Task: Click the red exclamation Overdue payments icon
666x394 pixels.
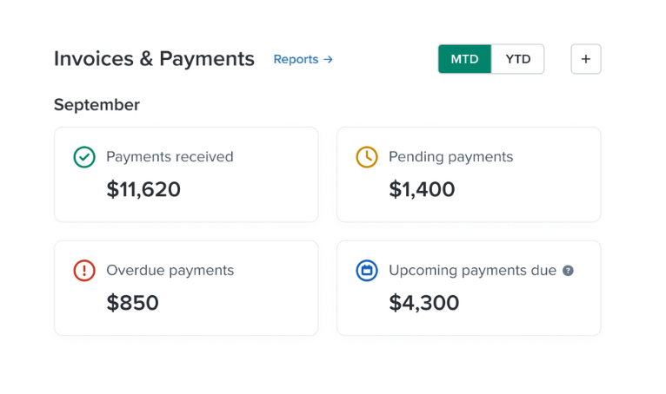Action: point(84,271)
